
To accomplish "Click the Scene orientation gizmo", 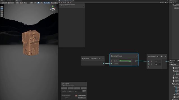I will [53, 9].
